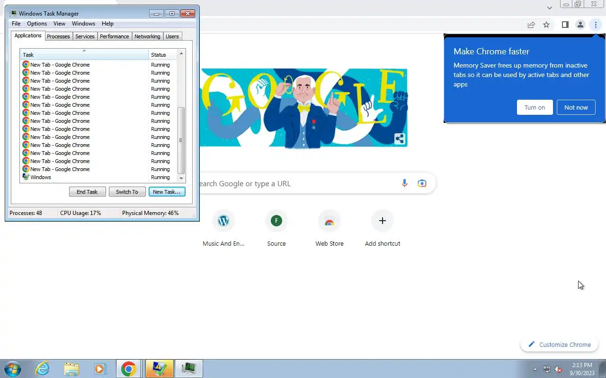This screenshot has height=378, width=606.
Task: Switch to the Networking tab
Action: pos(147,36)
